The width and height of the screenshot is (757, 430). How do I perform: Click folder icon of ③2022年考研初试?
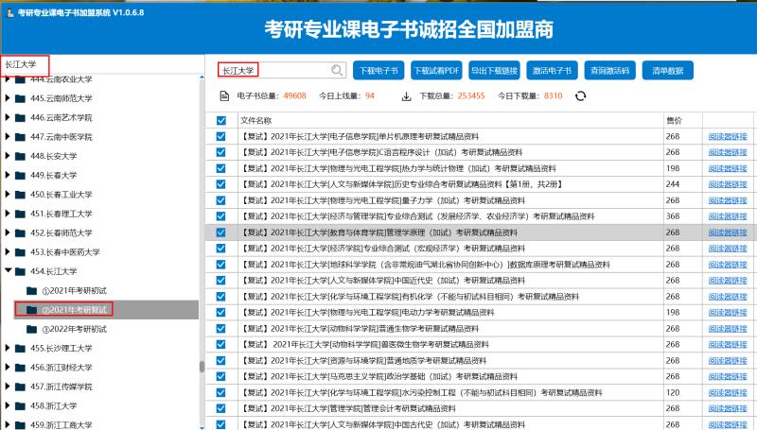point(32,329)
